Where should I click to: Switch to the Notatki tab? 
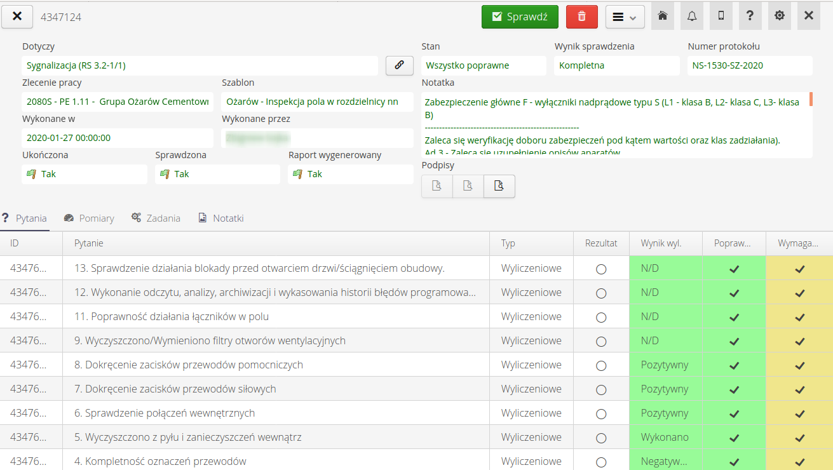coord(221,218)
